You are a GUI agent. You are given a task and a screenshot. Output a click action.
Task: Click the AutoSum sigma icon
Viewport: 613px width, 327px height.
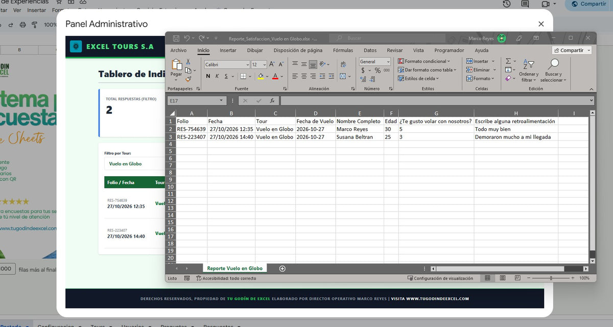pyautogui.click(x=508, y=61)
